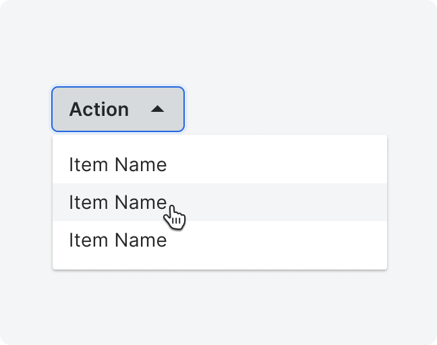Choose the highlighted second Item Name entry

(220, 202)
